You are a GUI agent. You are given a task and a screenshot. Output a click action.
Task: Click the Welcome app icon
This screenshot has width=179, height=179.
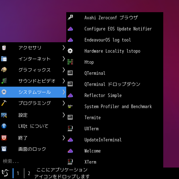pos(70,151)
